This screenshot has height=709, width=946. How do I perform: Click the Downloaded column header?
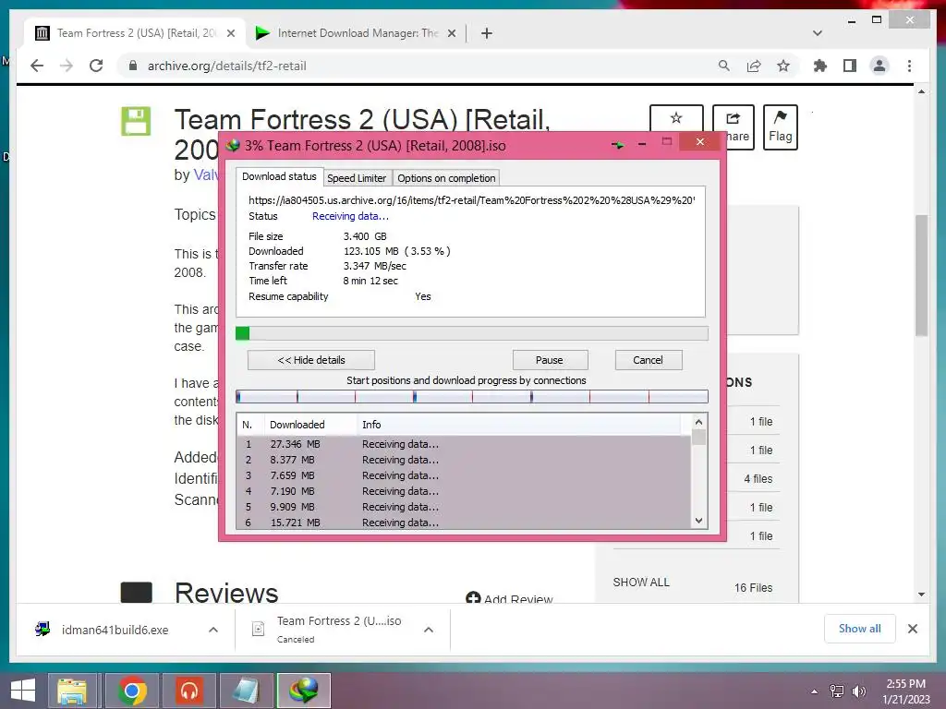pyautogui.click(x=310, y=425)
